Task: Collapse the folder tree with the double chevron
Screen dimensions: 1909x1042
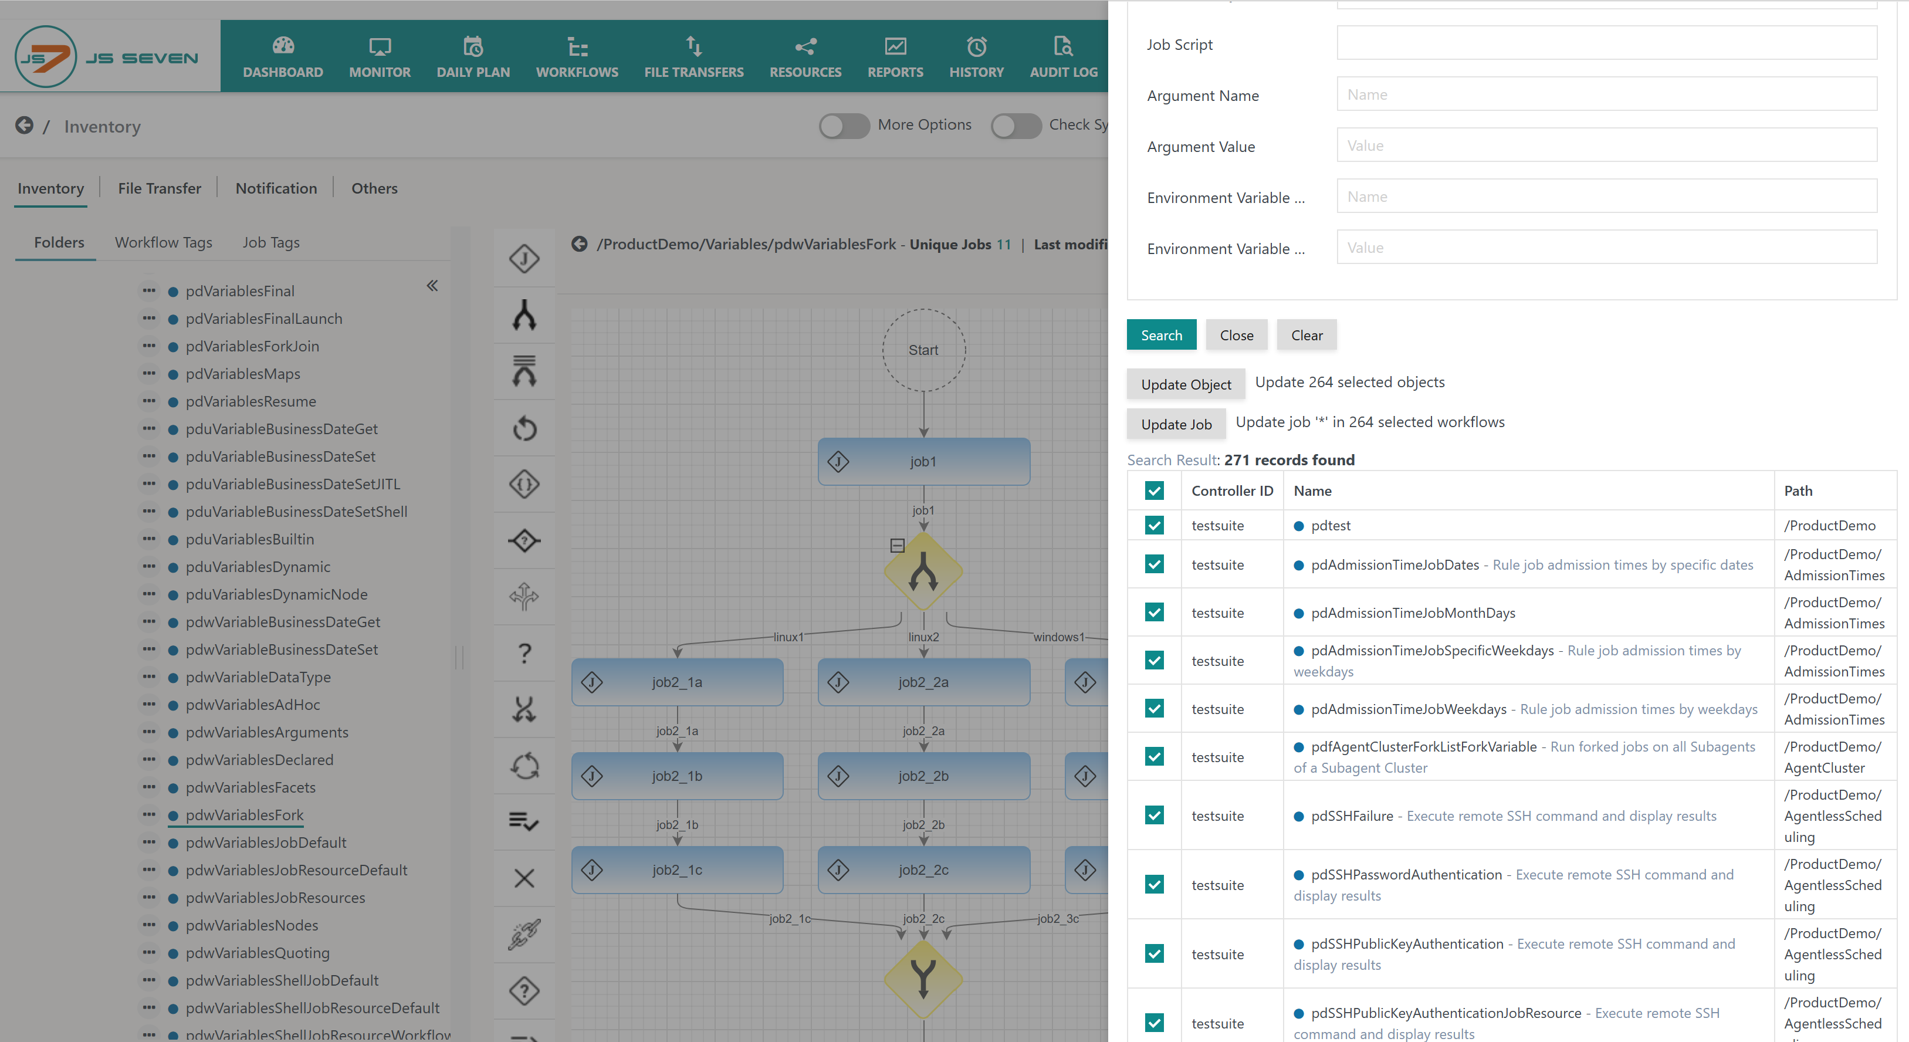Action: [x=432, y=285]
